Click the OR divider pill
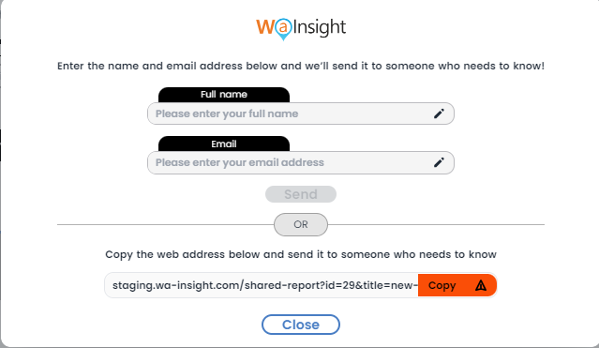Viewport: 599px width, 348px height. (x=301, y=224)
